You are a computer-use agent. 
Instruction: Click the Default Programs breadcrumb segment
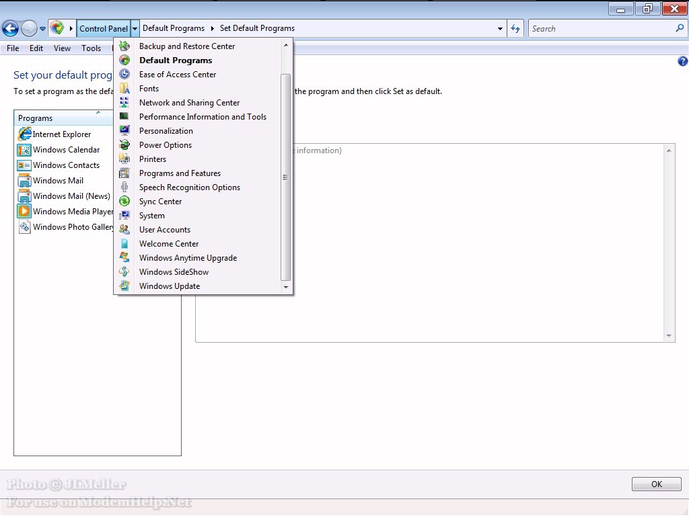click(174, 28)
